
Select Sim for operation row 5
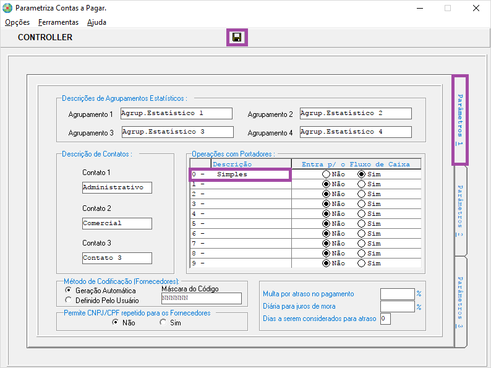(361, 224)
